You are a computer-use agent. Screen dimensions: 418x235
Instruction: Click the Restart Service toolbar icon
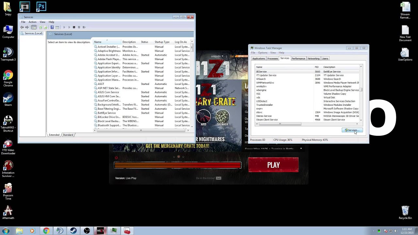84,27
